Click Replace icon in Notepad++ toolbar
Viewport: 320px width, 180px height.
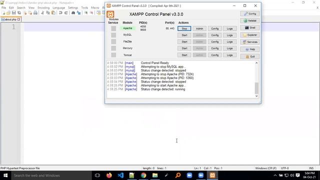point(78,13)
